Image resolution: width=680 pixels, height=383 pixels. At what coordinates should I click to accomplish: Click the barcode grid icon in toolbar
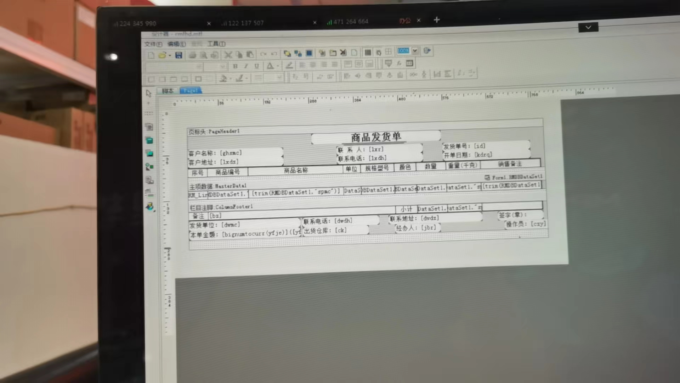[368, 52]
